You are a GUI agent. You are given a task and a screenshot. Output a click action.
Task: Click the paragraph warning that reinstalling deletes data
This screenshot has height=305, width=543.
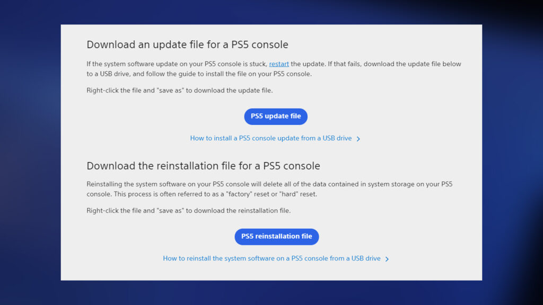[269, 189]
